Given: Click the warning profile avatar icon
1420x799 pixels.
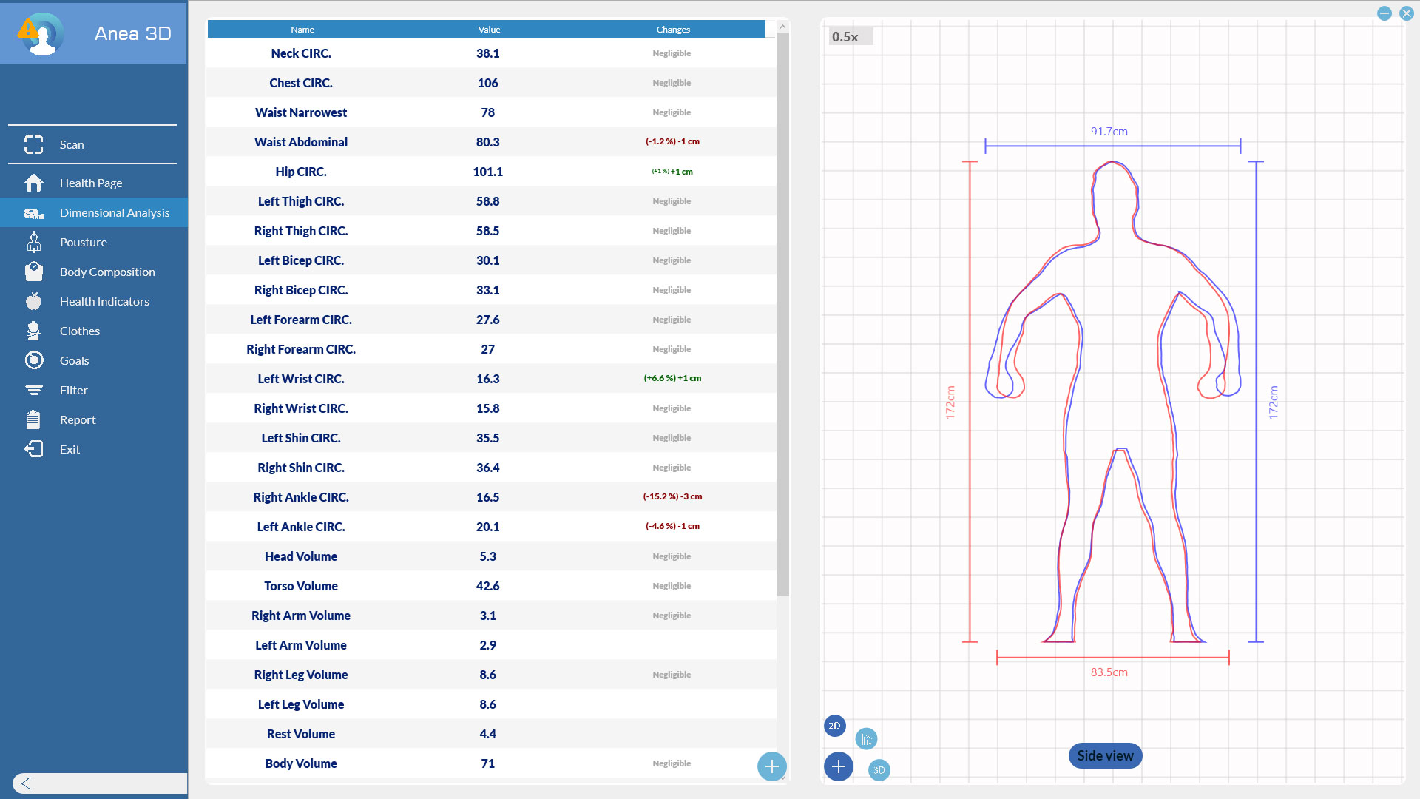Looking at the screenshot, I should [x=41, y=33].
